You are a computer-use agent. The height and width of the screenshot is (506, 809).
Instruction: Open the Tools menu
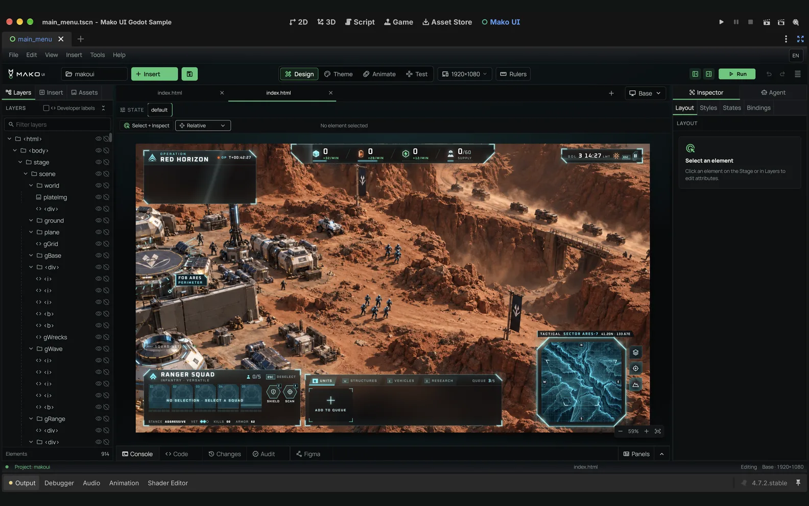click(98, 55)
